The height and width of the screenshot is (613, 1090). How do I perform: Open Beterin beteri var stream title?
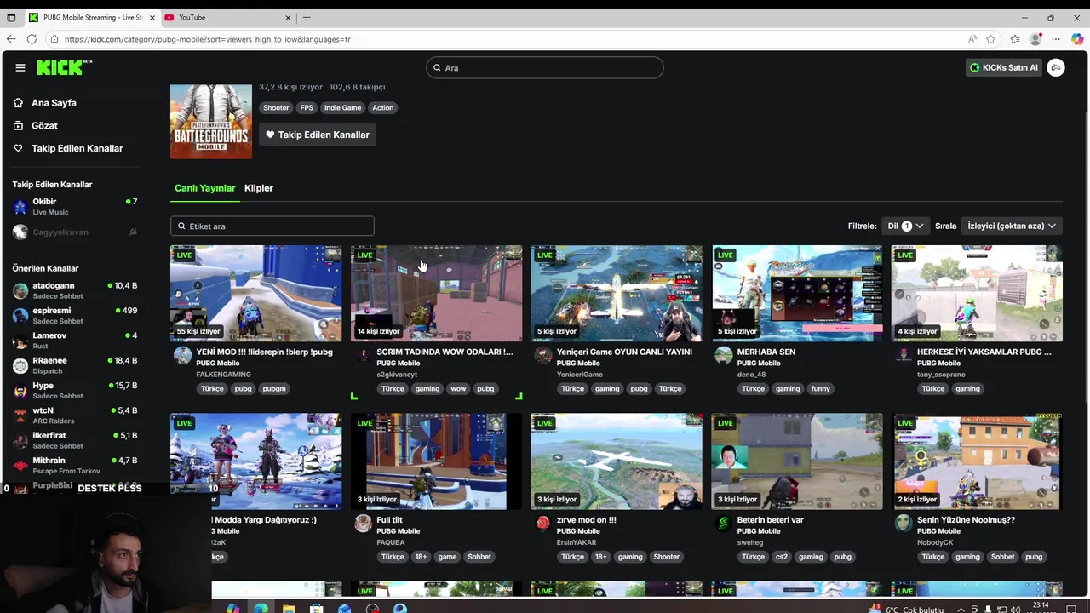click(x=770, y=520)
